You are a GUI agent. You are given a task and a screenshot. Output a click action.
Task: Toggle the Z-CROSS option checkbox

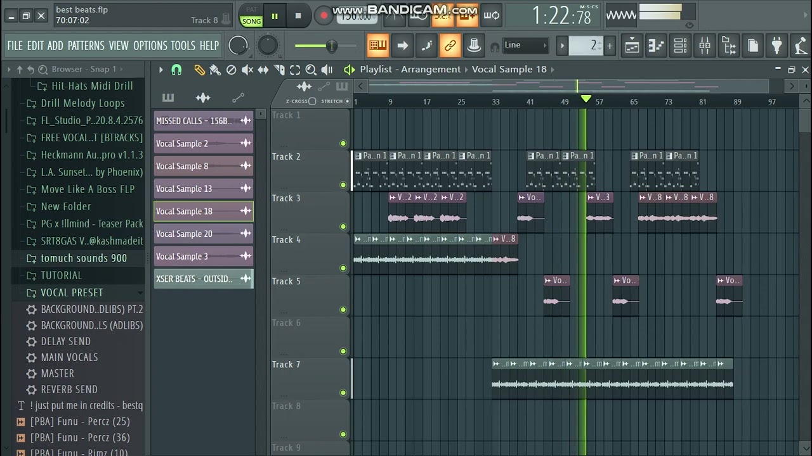[312, 101]
